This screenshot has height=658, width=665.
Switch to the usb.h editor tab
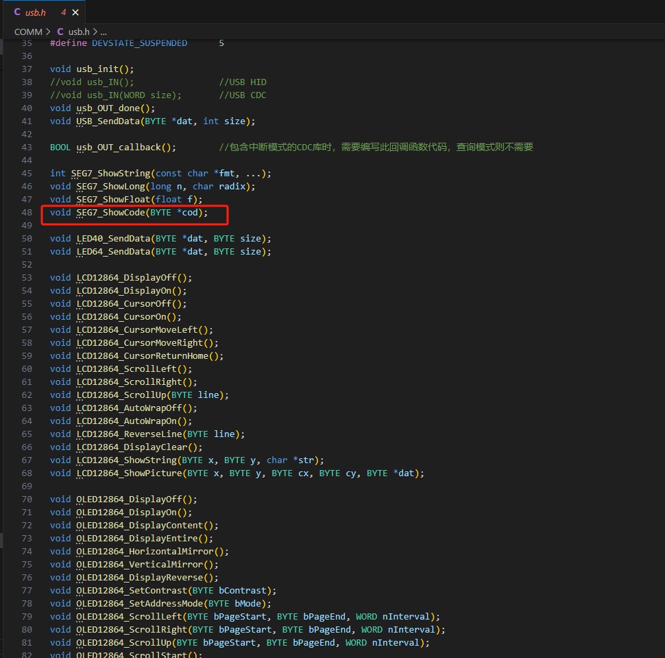click(x=36, y=13)
